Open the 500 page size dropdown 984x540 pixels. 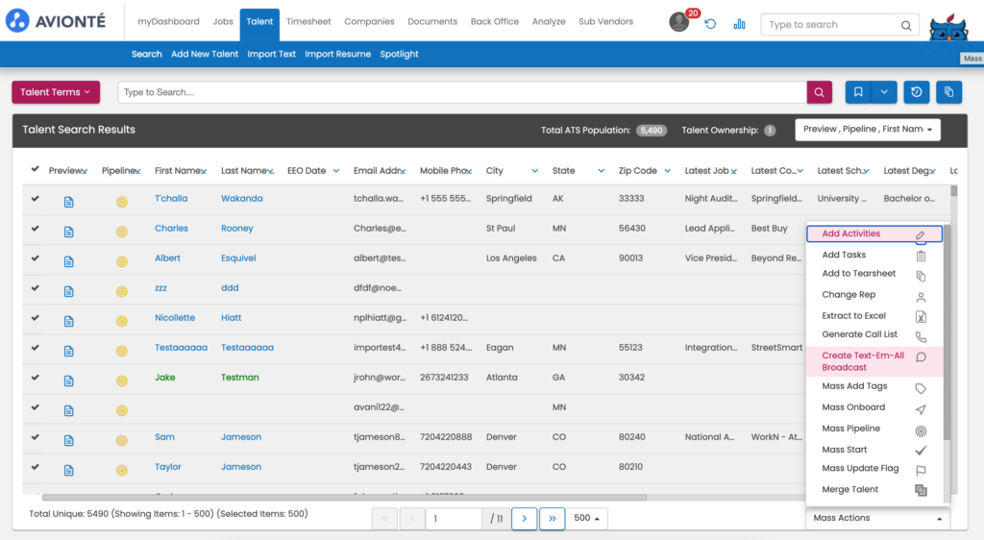pos(589,518)
